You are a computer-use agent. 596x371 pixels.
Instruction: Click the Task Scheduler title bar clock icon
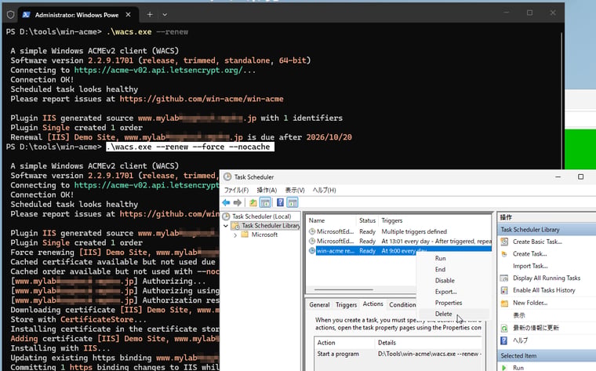pyautogui.click(x=227, y=176)
